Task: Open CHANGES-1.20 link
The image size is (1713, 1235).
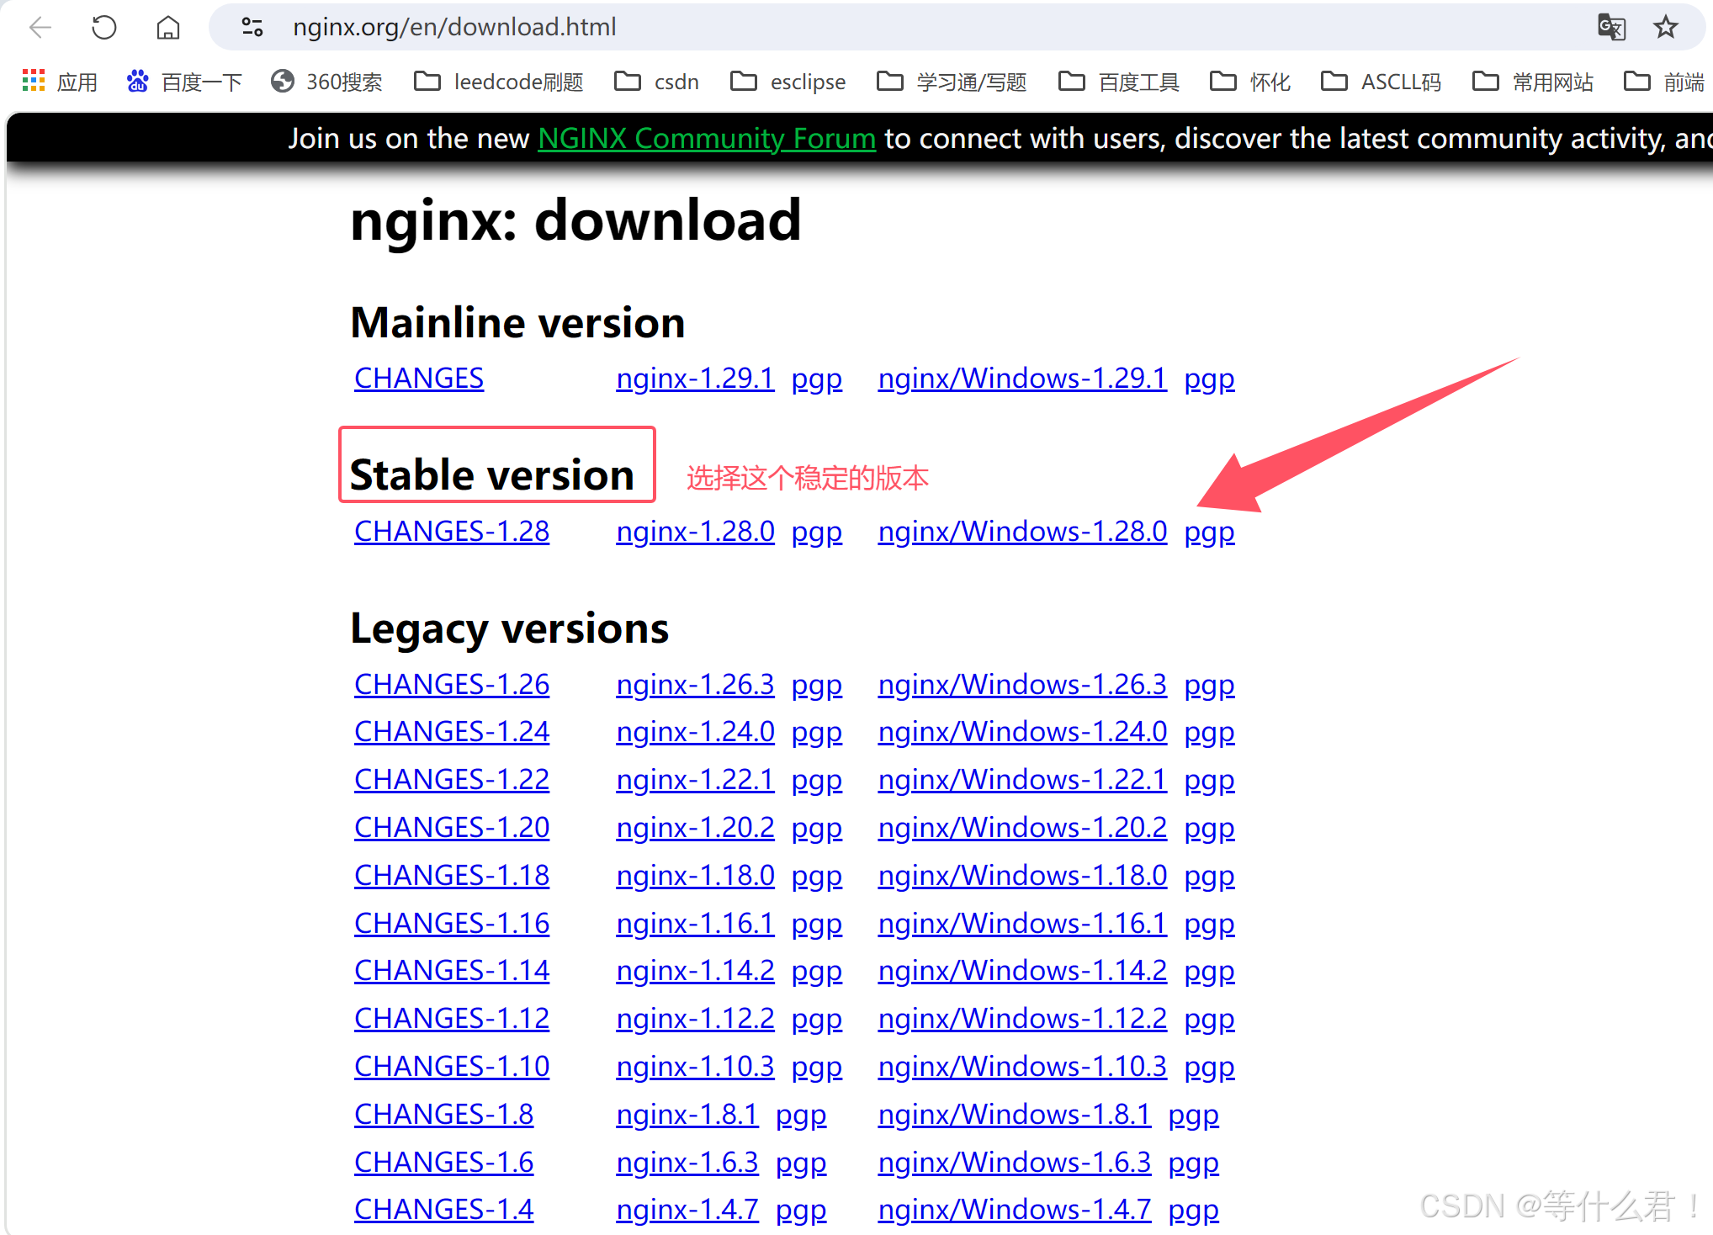Action: [452, 828]
